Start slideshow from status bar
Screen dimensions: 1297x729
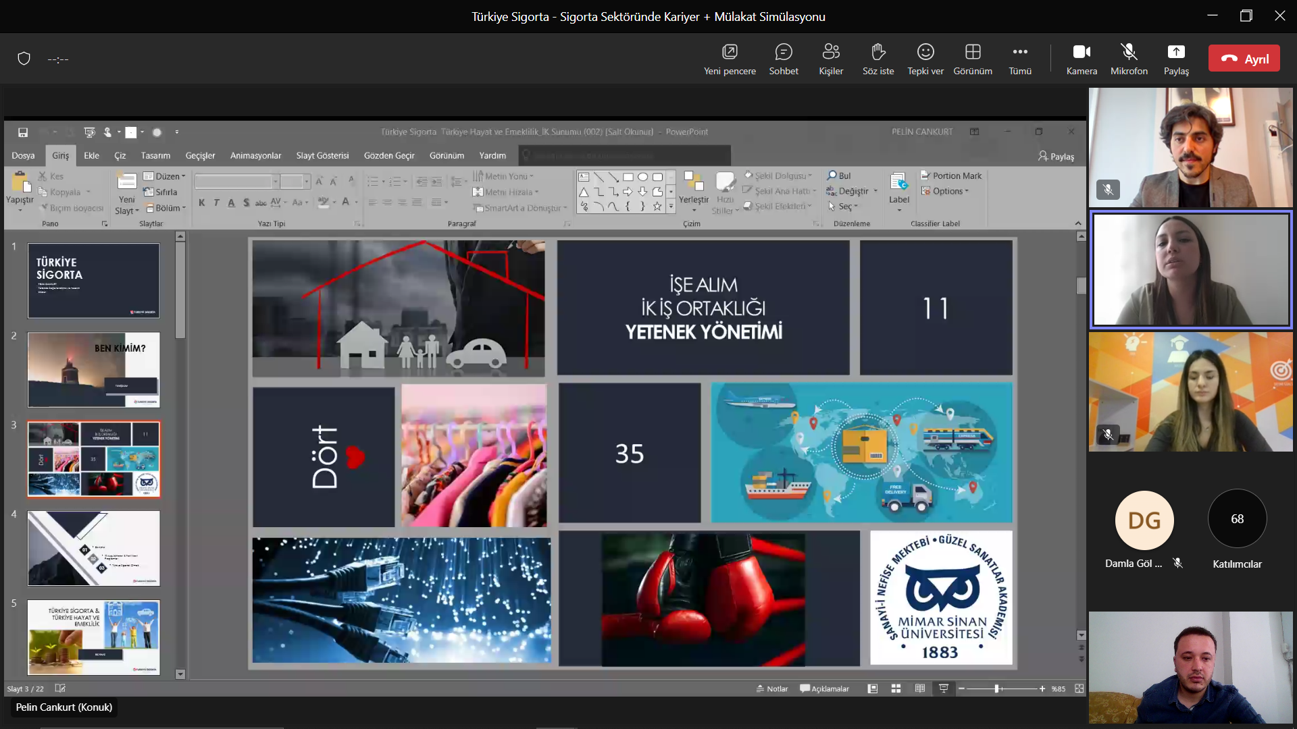coord(944,688)
